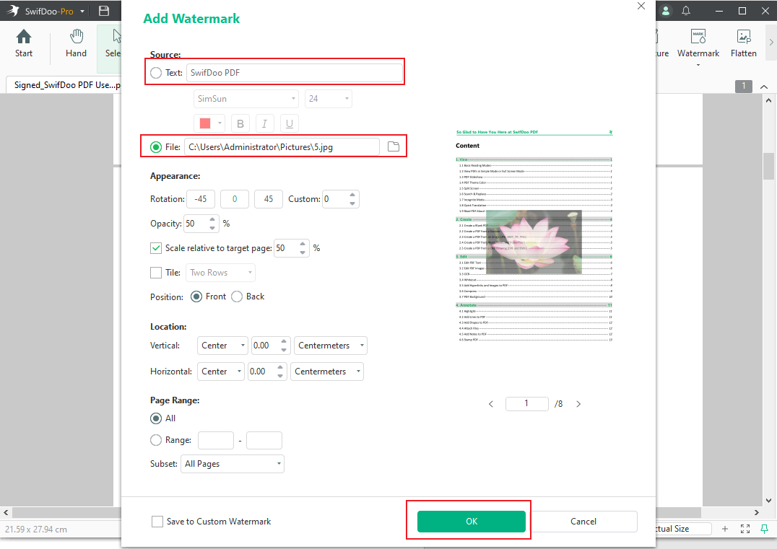Choose Back position radio button
This screenshot has width=777, height=549.
237,297
